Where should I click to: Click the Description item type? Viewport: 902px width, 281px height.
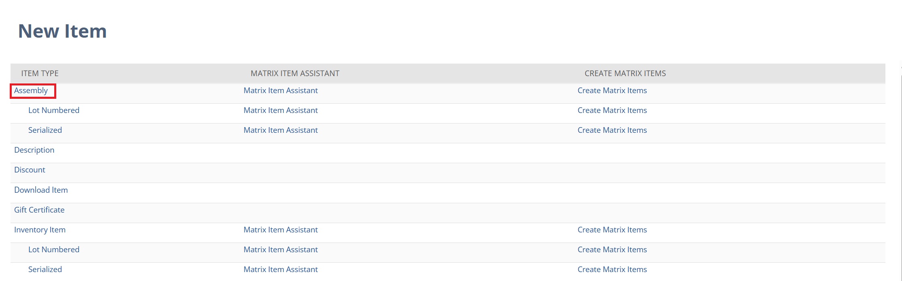[34, 150]
